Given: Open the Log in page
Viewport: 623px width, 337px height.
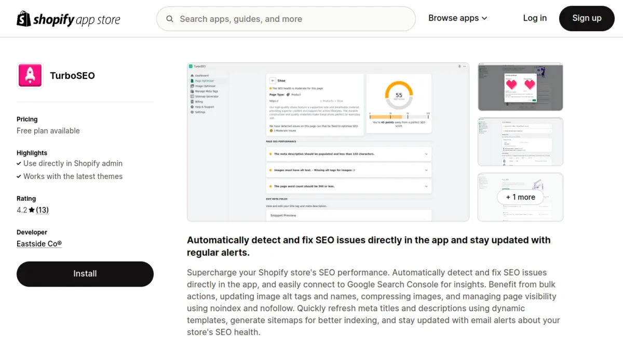Looking at the screenshot, I should tap(535, 18).
